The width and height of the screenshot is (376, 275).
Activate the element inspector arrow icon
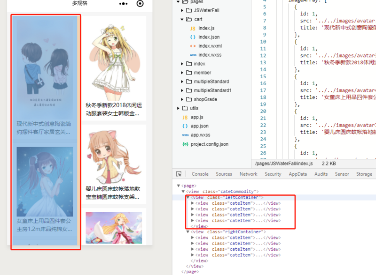coord(179,174)
